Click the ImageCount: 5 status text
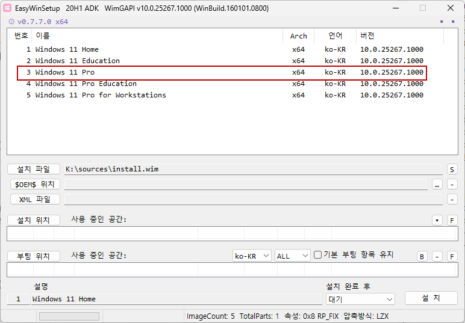 pyautogui.click(x=211, y=316)
